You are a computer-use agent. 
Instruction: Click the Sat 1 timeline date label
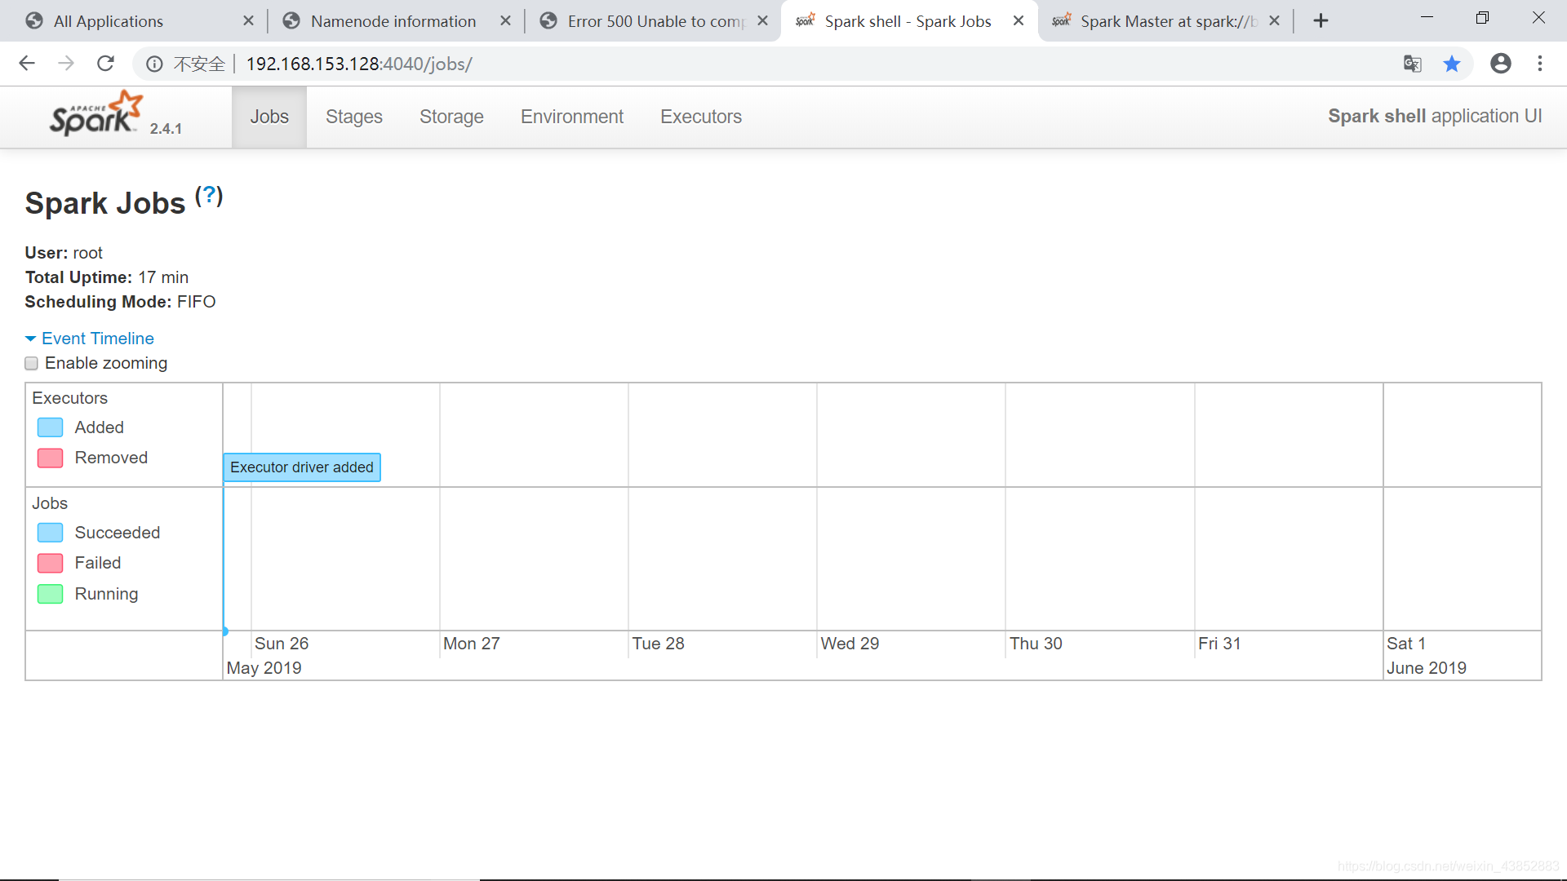pos(1407,644)
